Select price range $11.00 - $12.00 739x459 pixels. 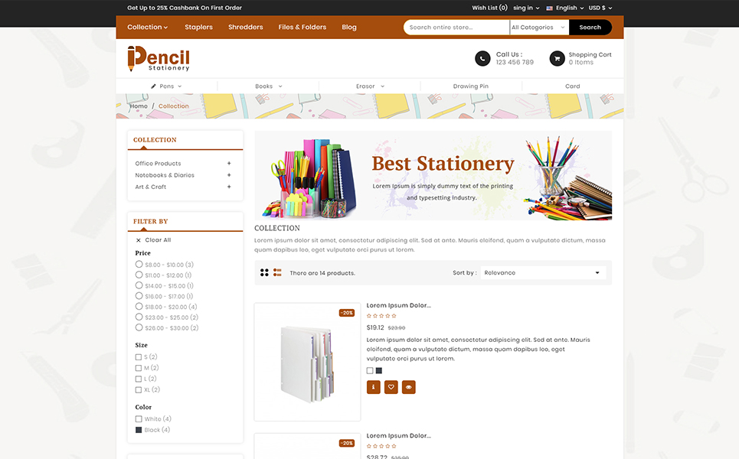point(139,275)
